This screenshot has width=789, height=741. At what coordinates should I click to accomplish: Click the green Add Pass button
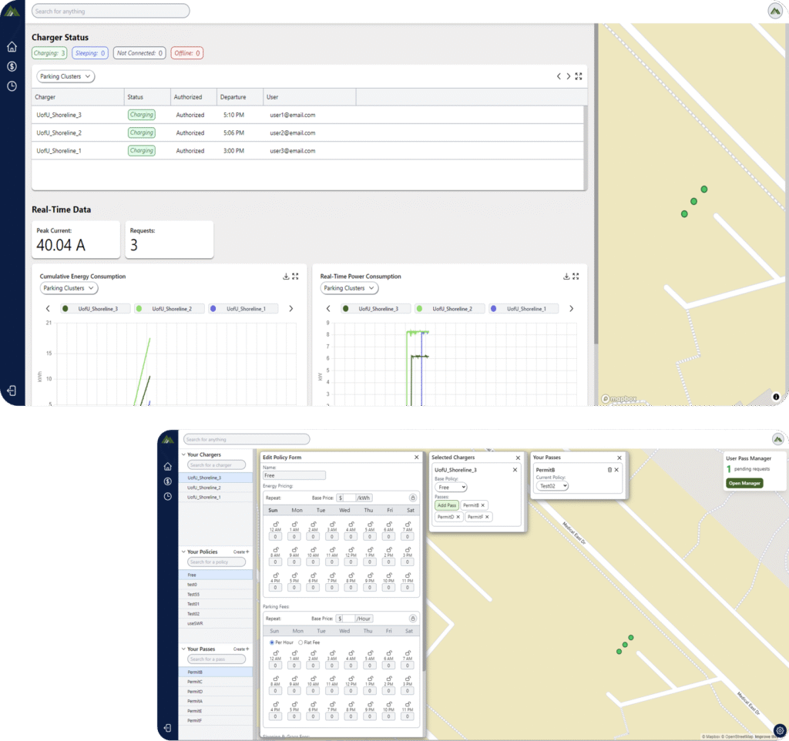(447, 505)
